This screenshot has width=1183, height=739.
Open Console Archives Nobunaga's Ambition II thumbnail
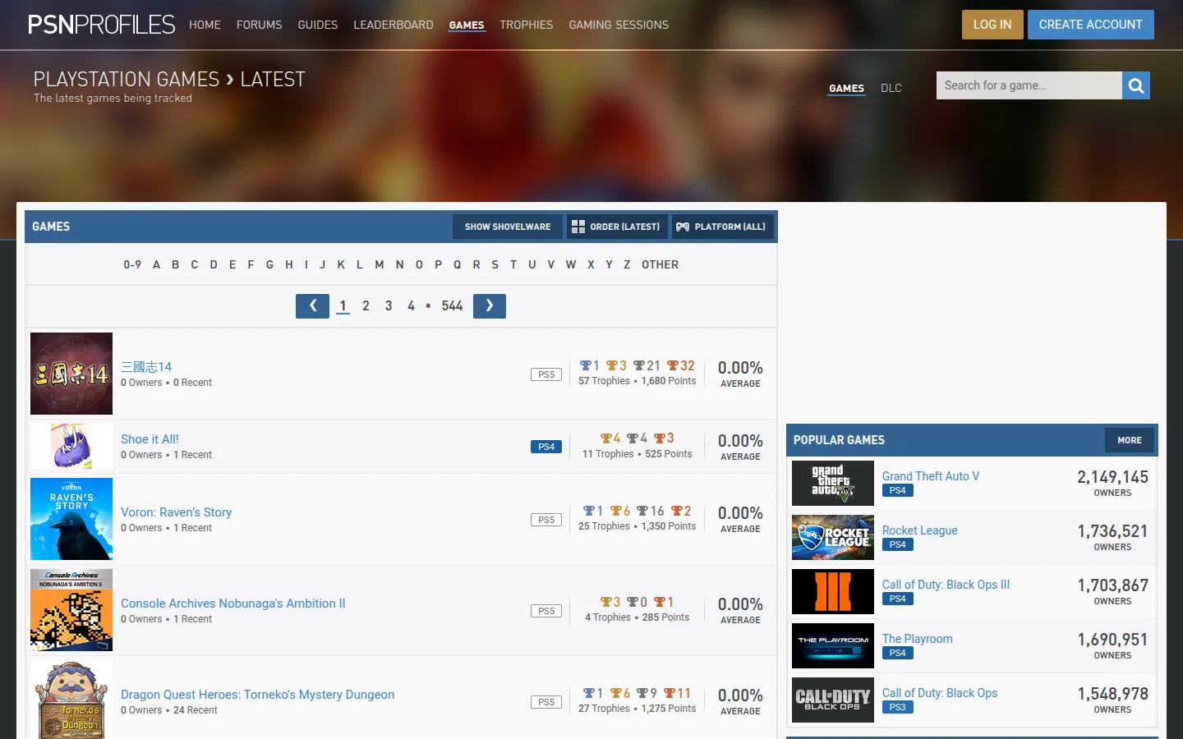[71, 610]
